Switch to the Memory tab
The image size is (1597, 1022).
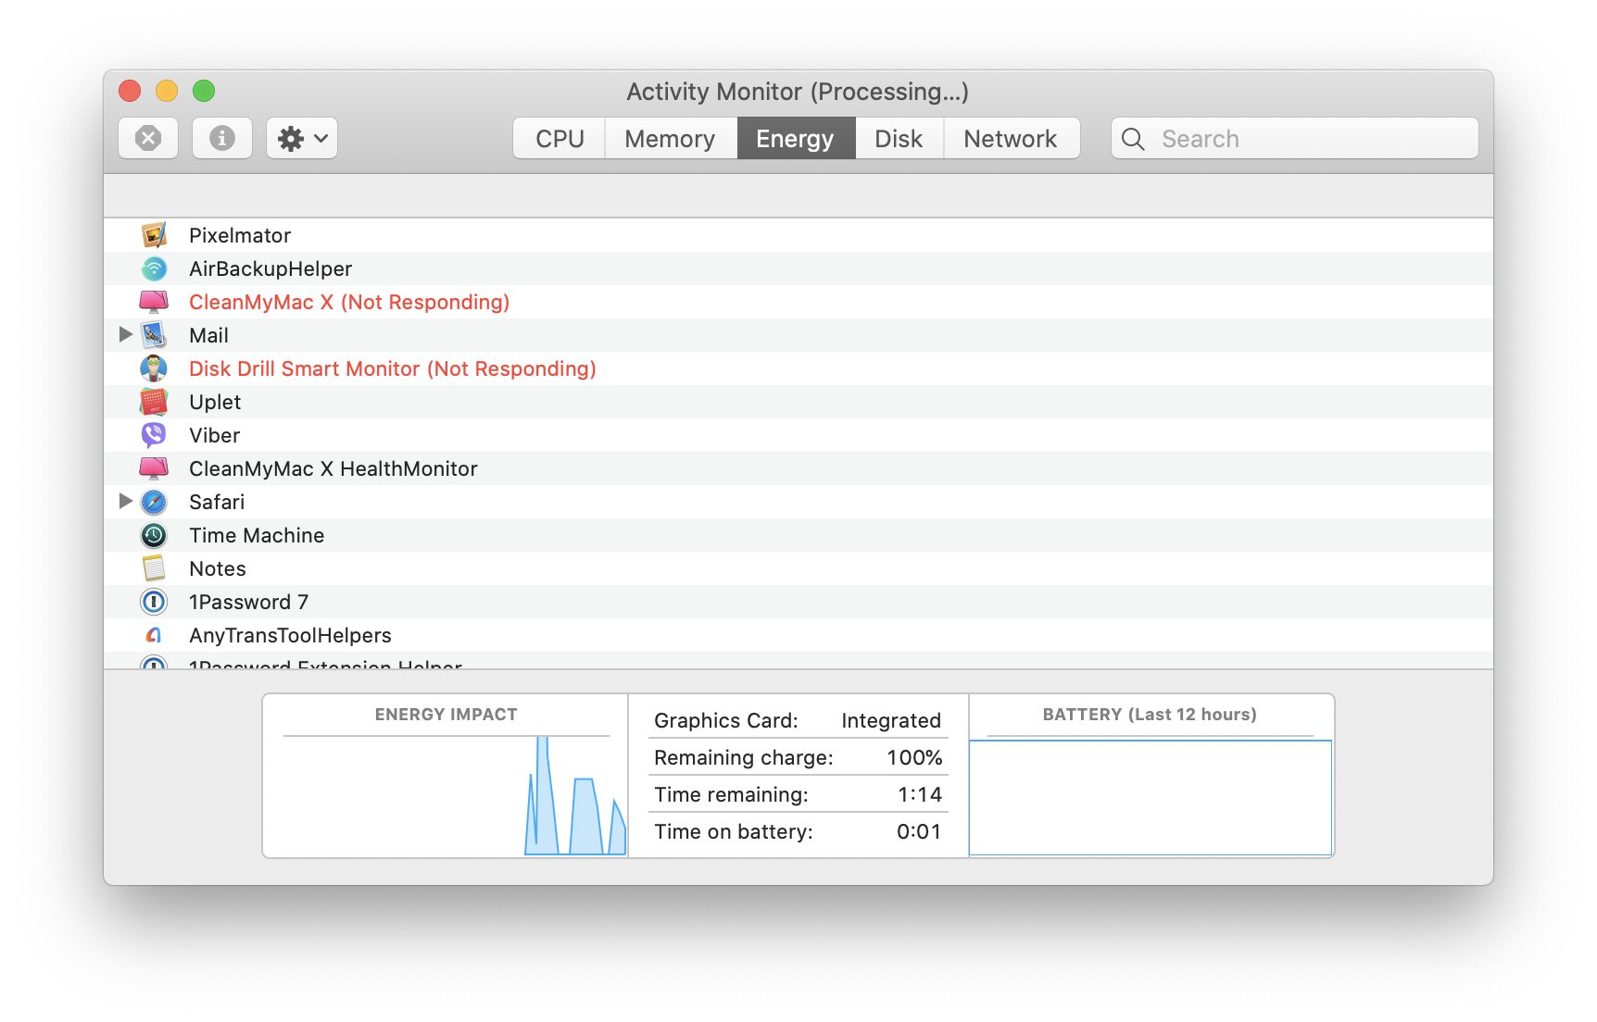click(671, 138)
